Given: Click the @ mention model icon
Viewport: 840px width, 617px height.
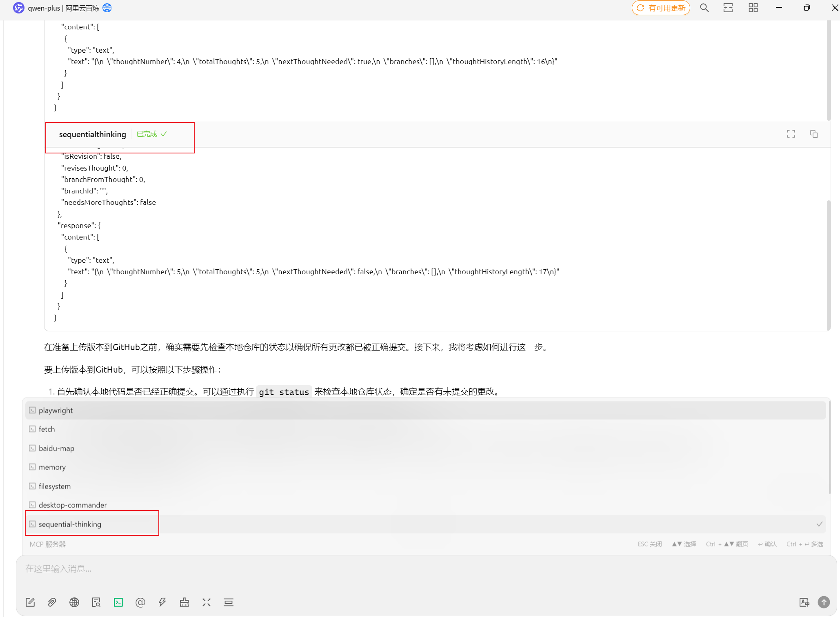Looking at the screenshot, I should 140,602.
